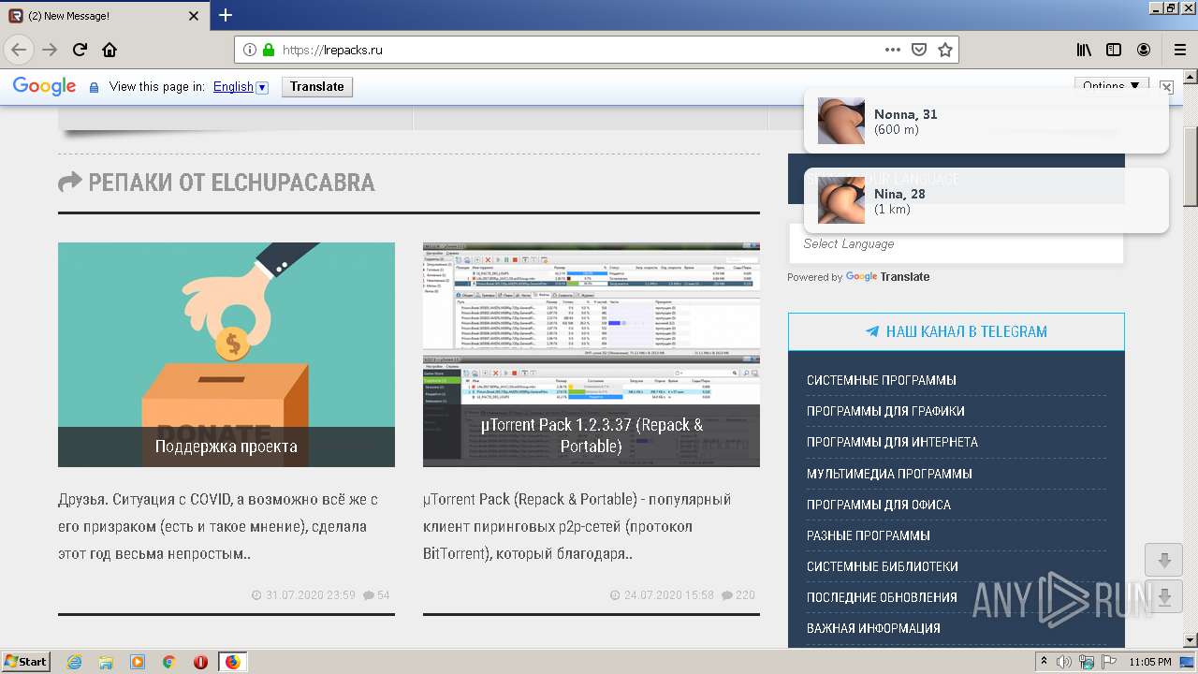Open the Telegram channel link

coord(956,331)
